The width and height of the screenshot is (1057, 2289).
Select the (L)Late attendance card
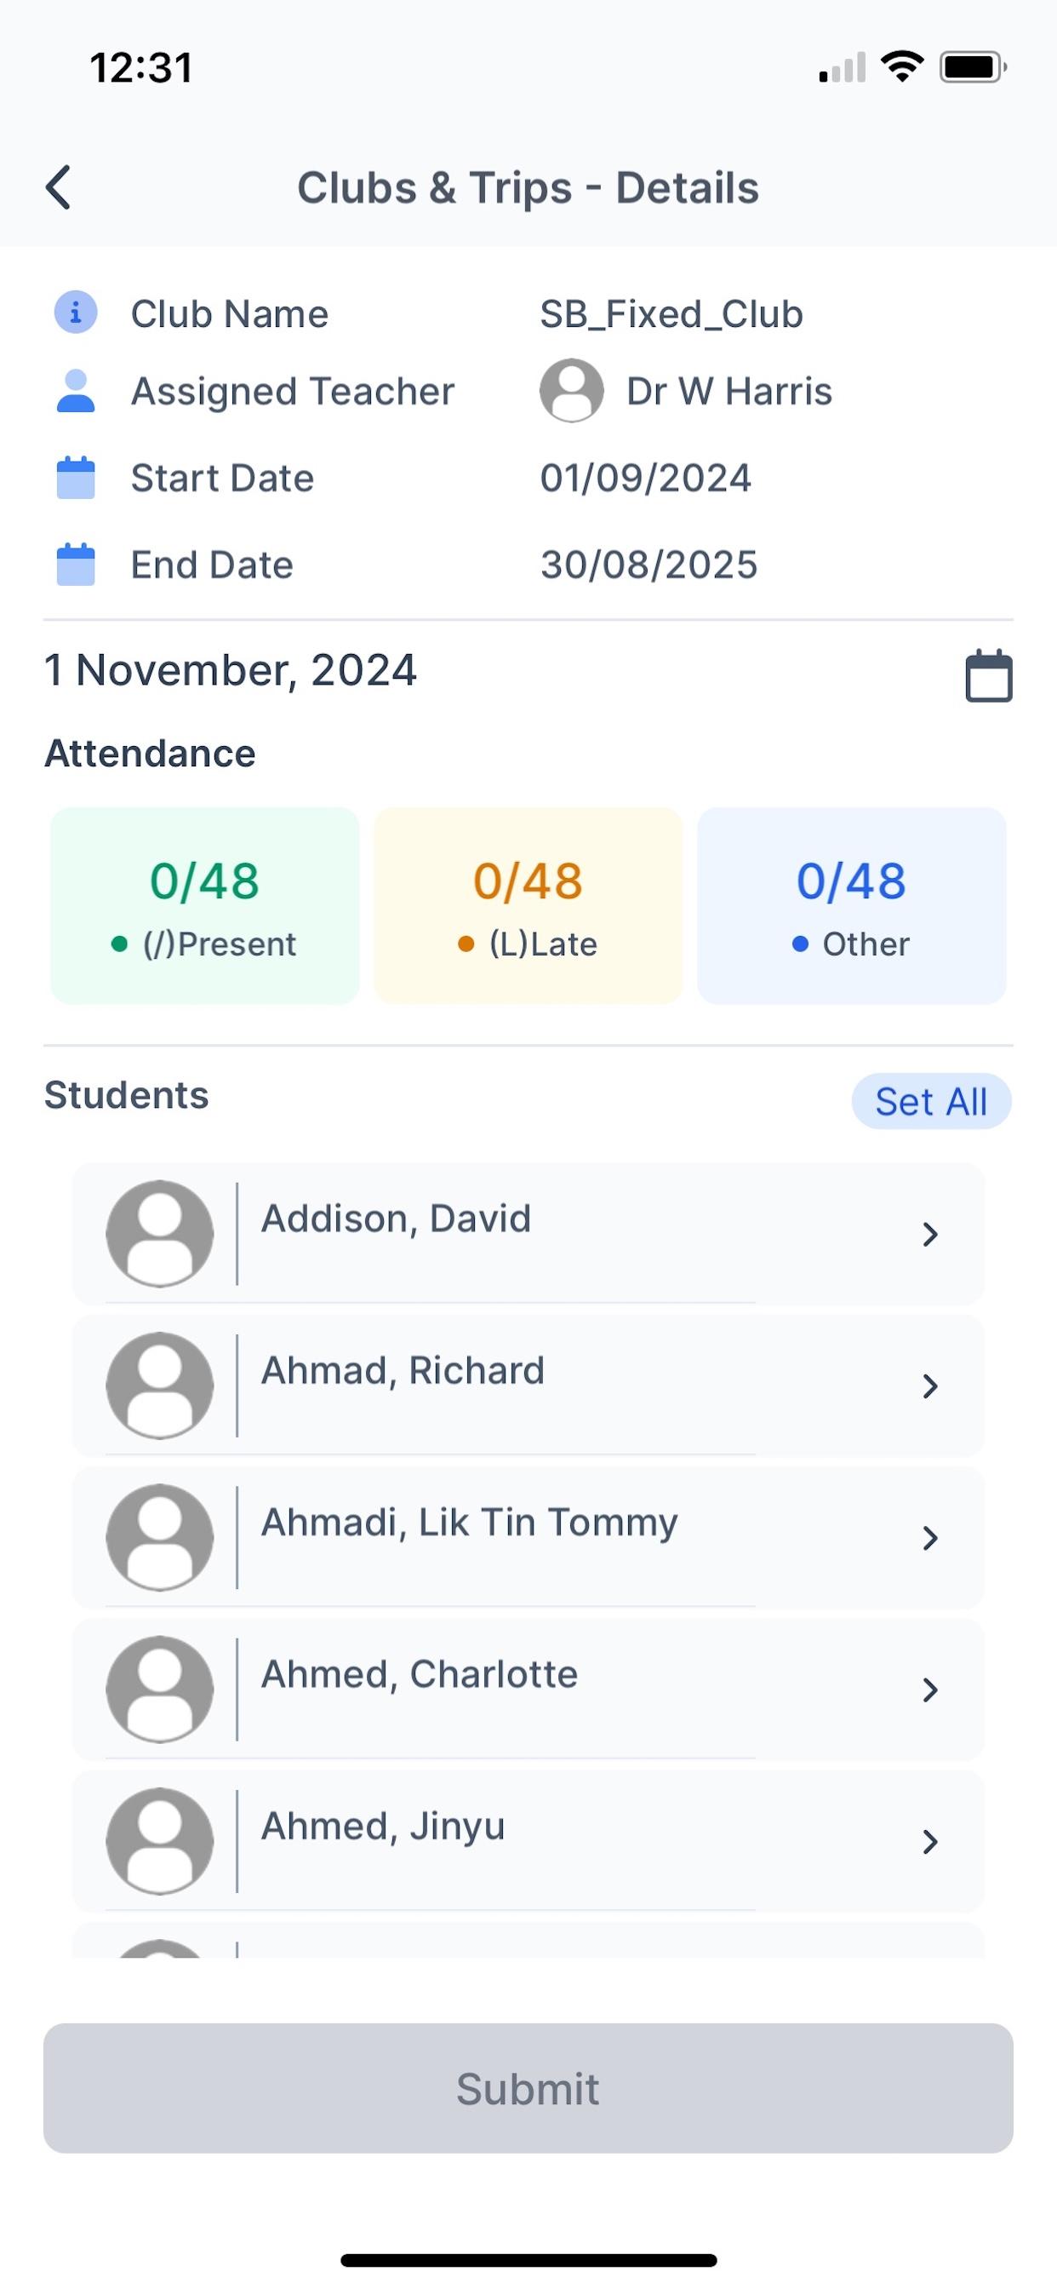click(528, 905)
